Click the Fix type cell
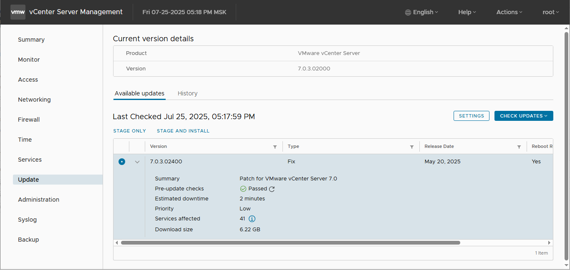 point(292,162)
